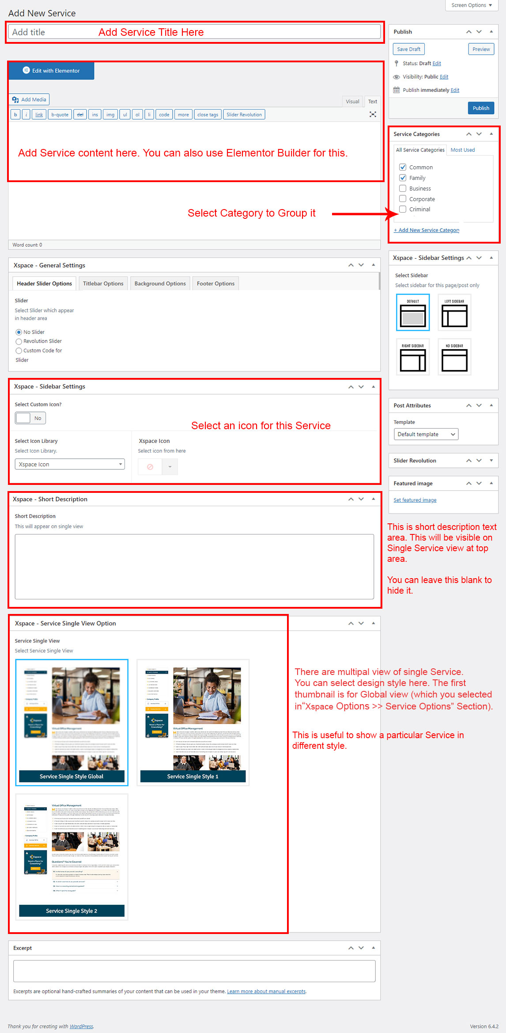Click the Save Draft button

click(x=408, y=49)
